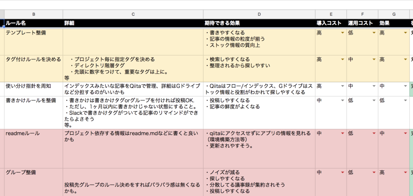Select the 使い分け指針を周知 cell
Viewport: 413px width, 196px height.
(33, 89)
